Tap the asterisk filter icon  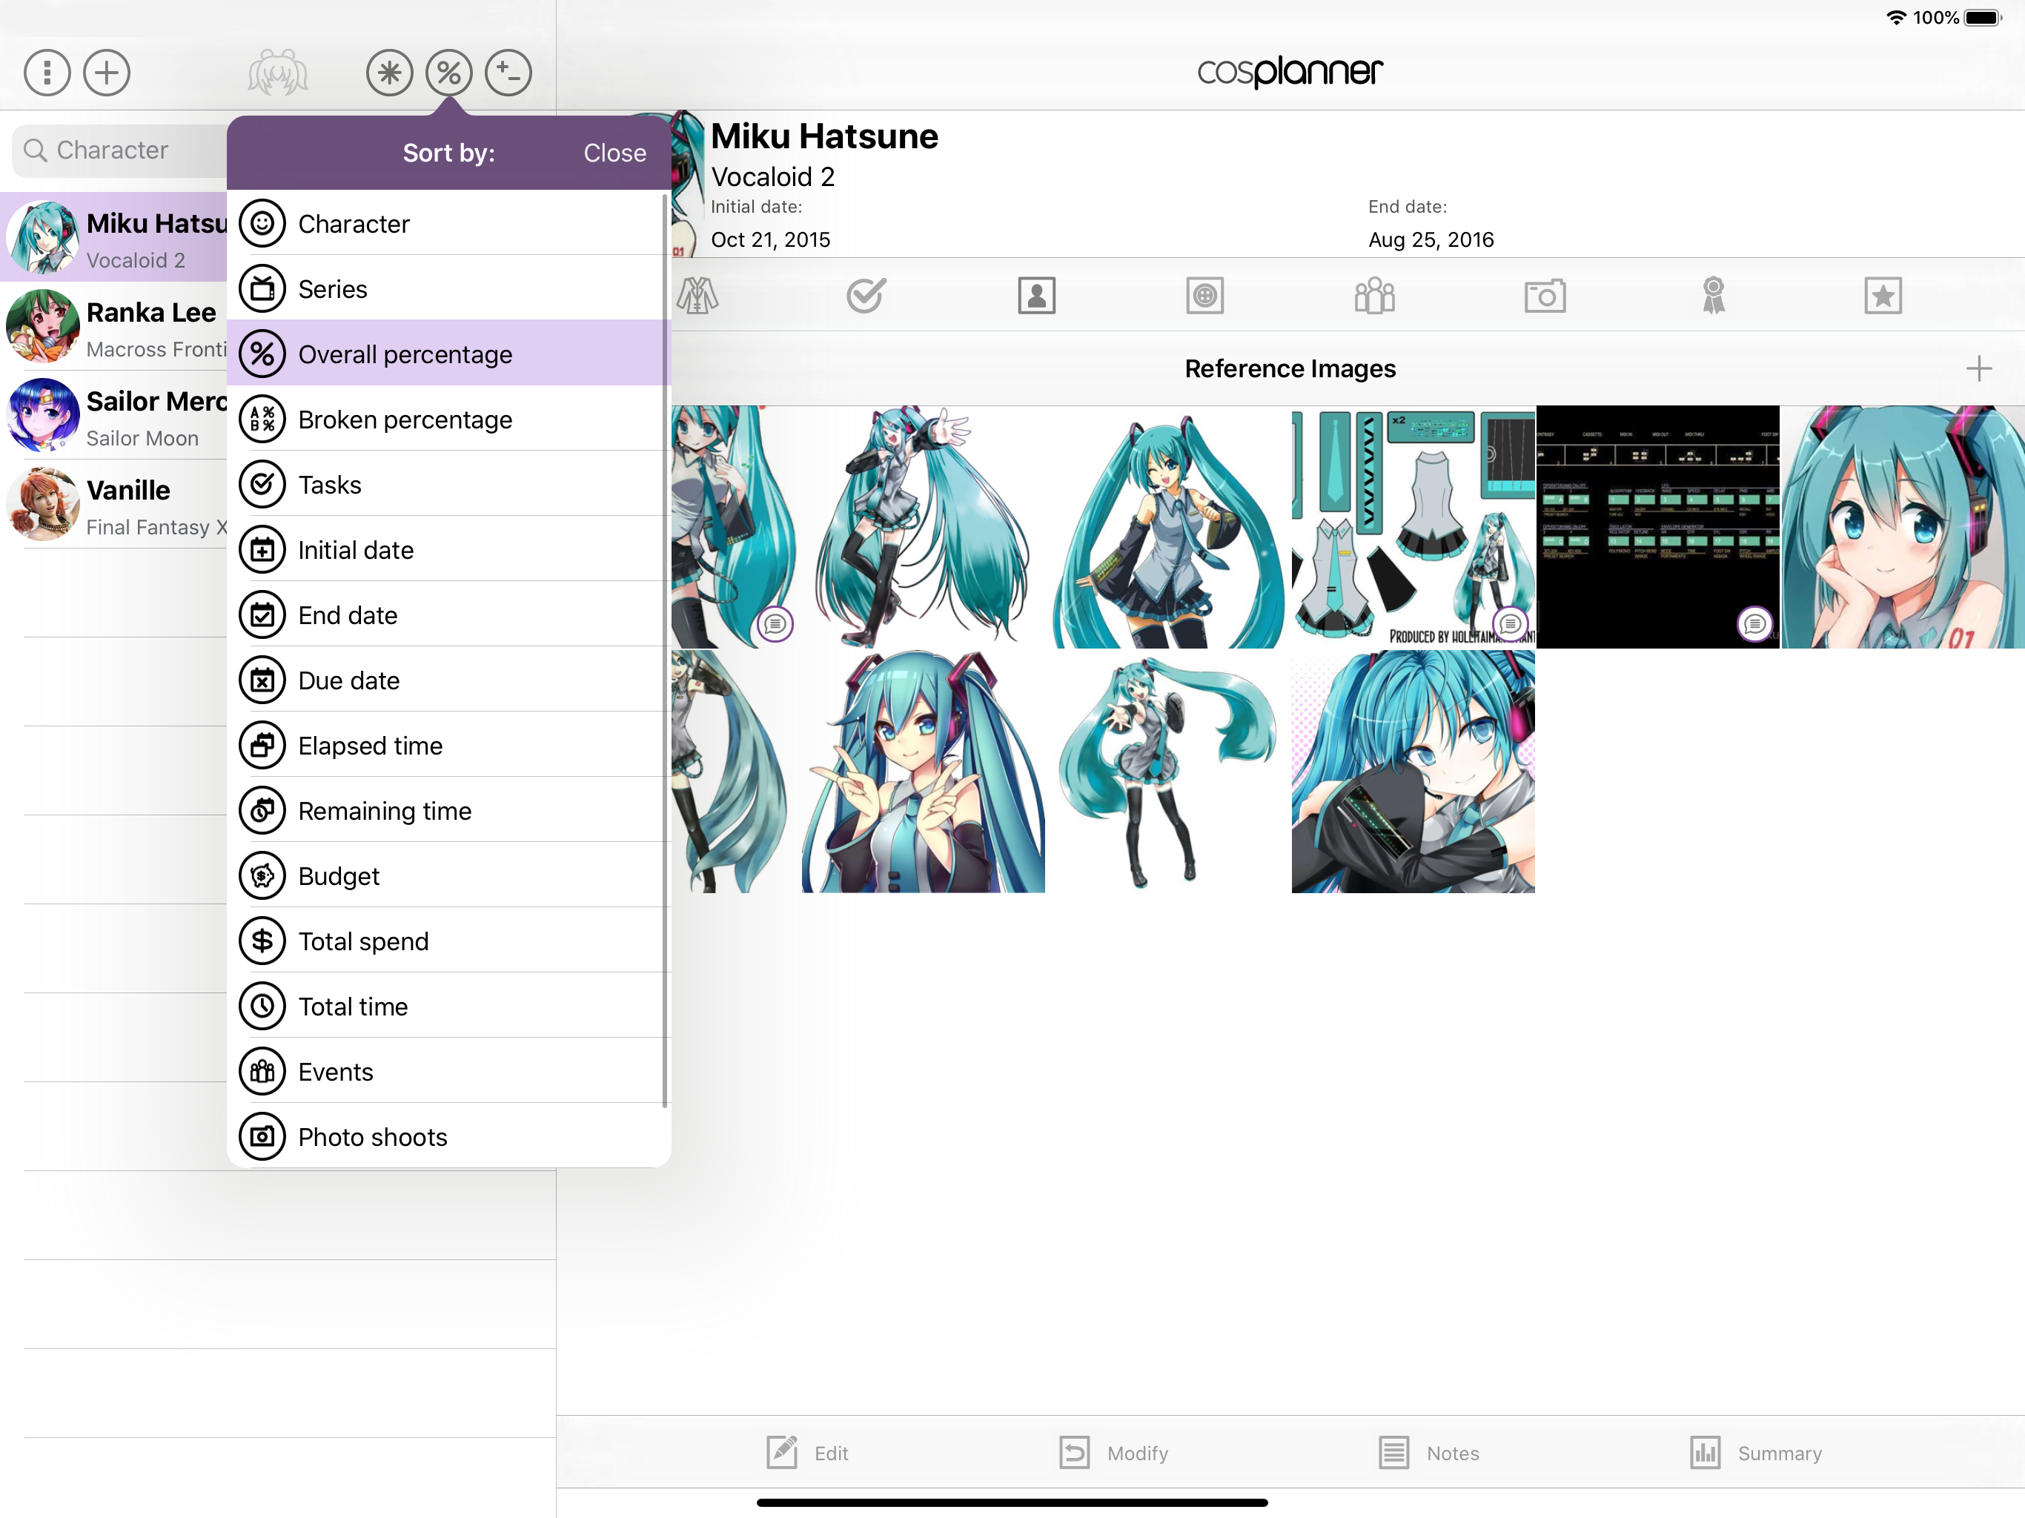[x=389, y=73]
